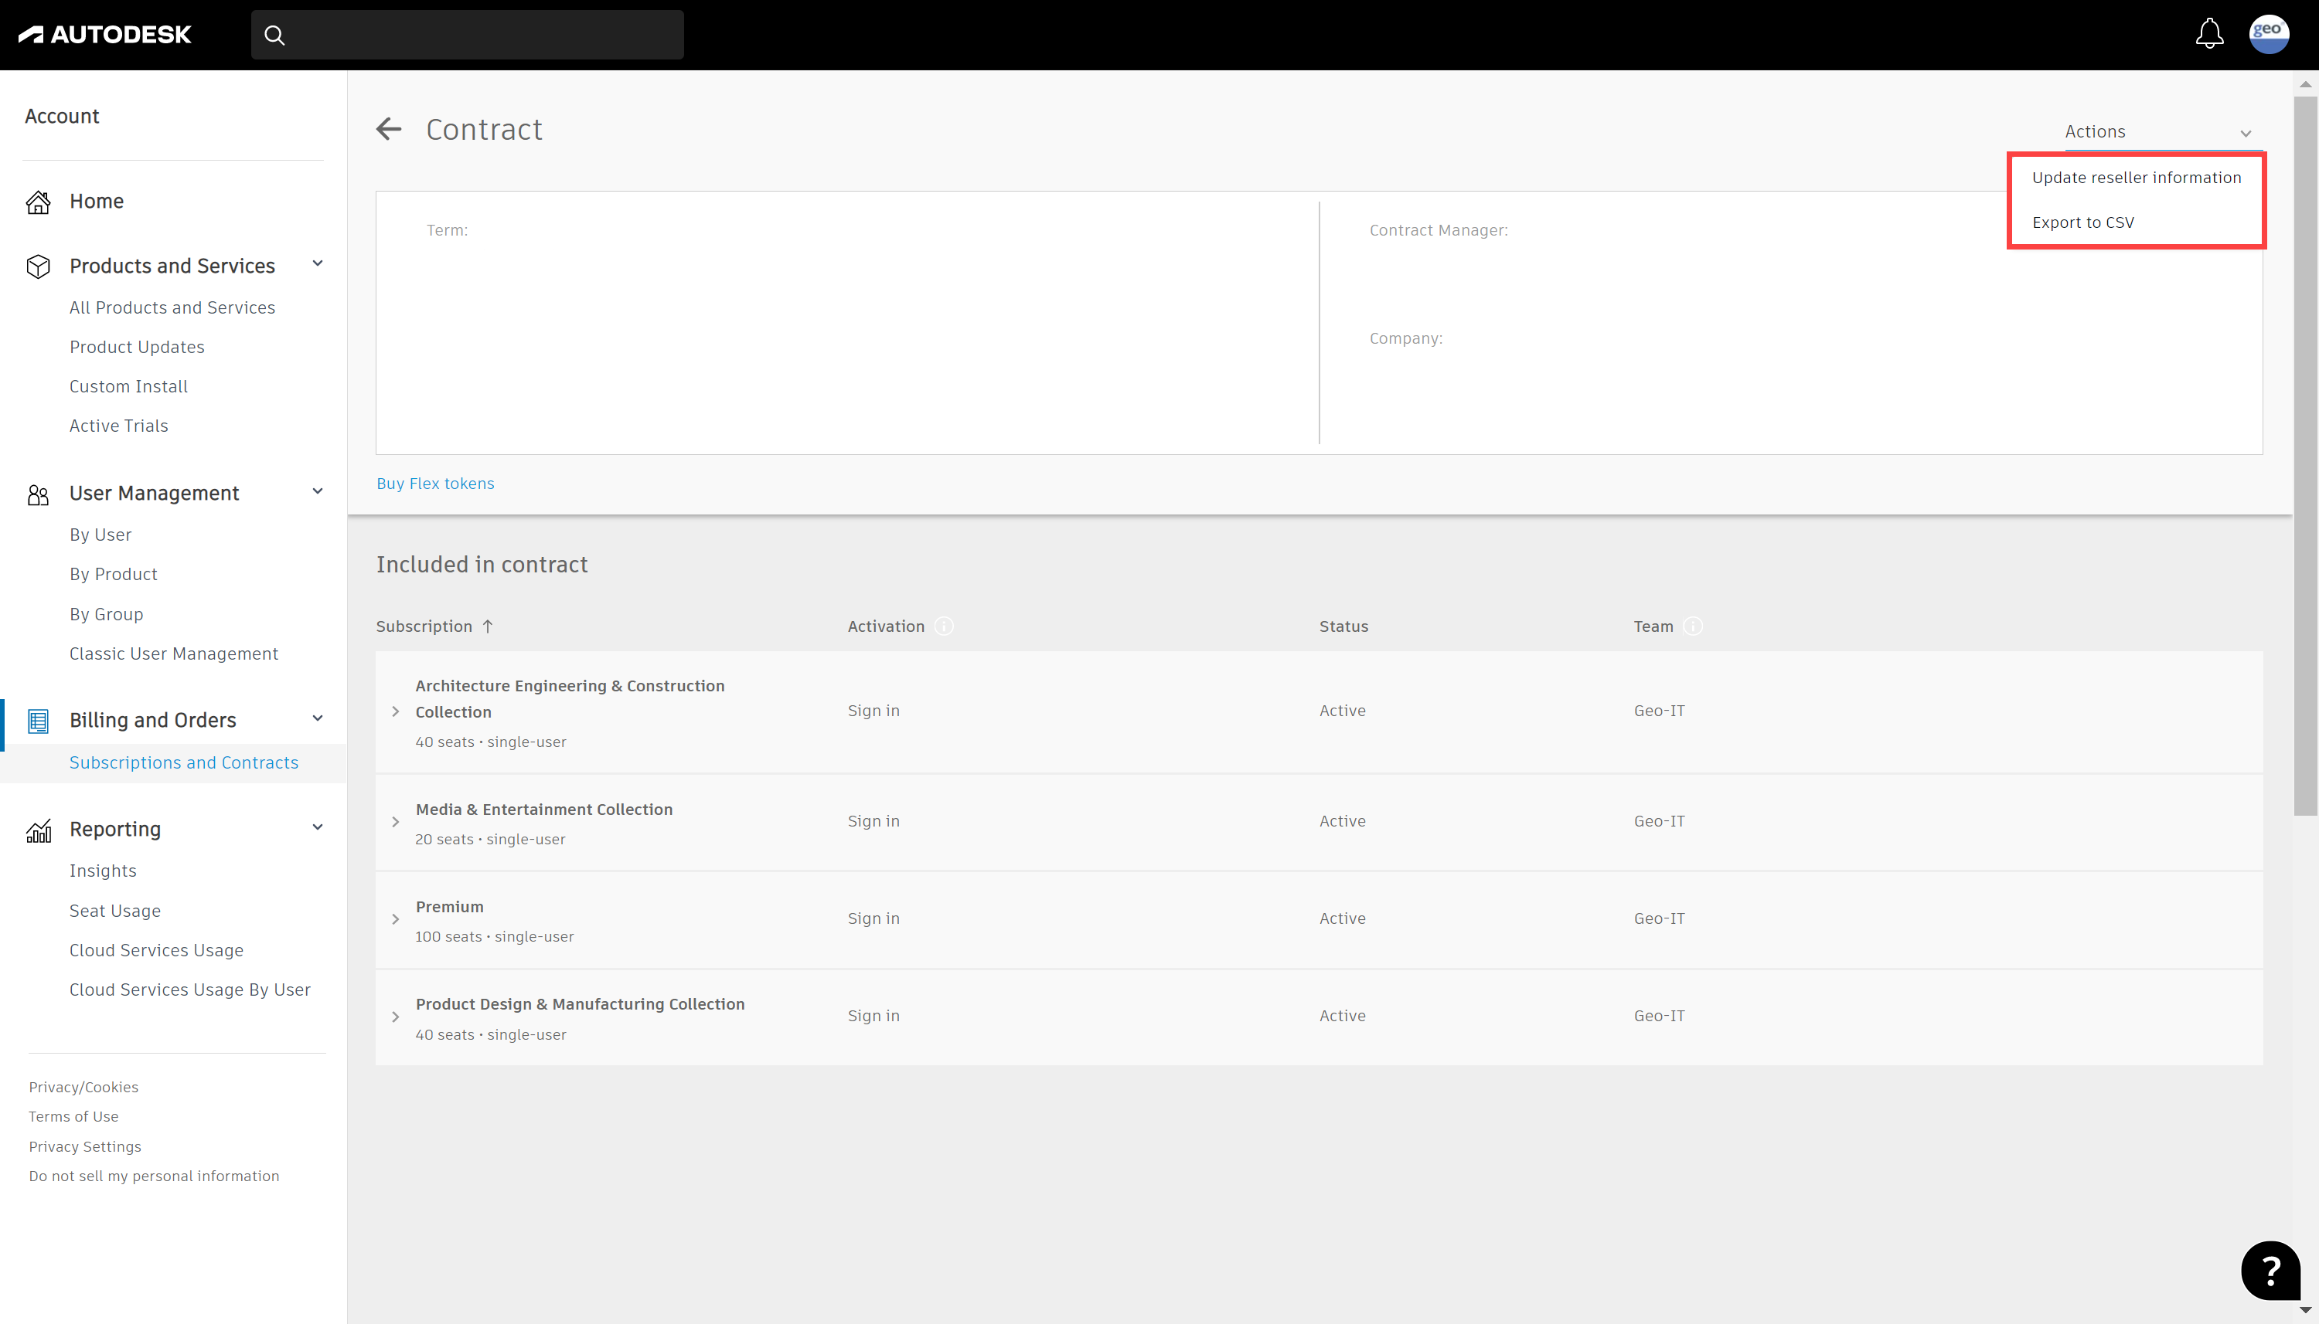This screenshot has height=1324, width=2319.
Task: Open the geo user avatar menu
Action: click(x=2268, y=35)
